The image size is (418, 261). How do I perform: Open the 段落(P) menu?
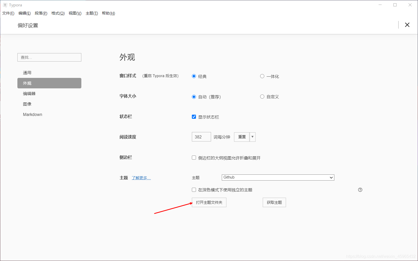coord(41,13)
